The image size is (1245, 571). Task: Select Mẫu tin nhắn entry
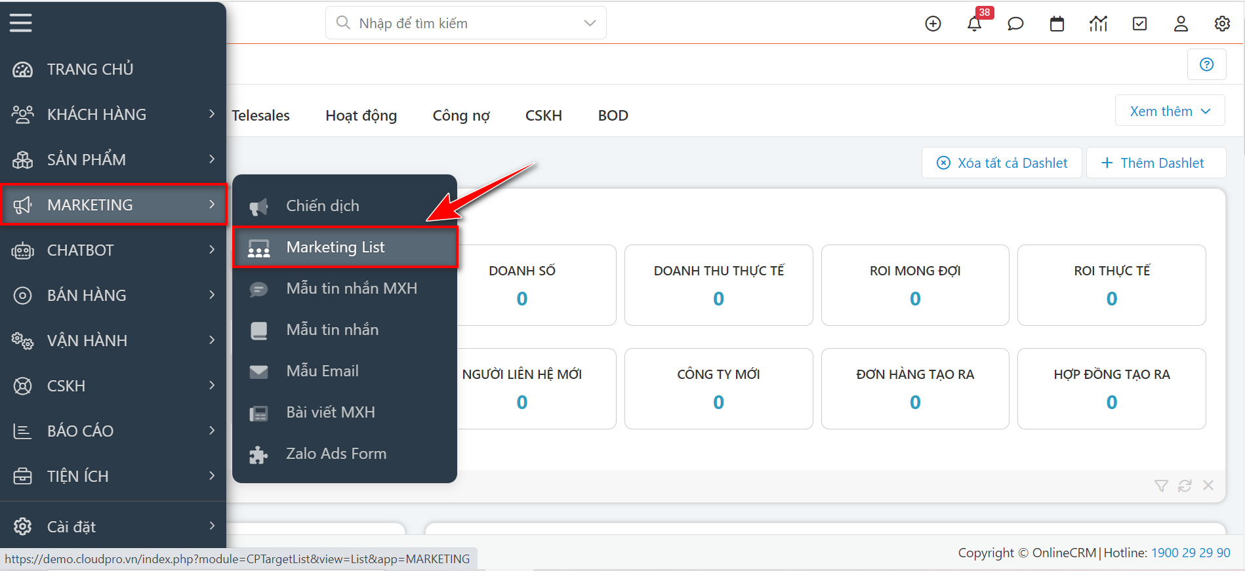(344, 330)
